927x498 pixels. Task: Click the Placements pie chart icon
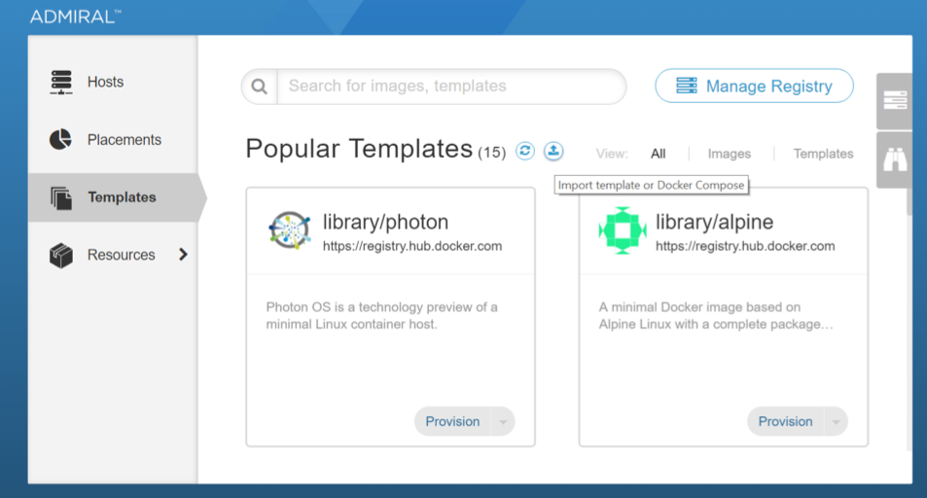coord(60,140)
